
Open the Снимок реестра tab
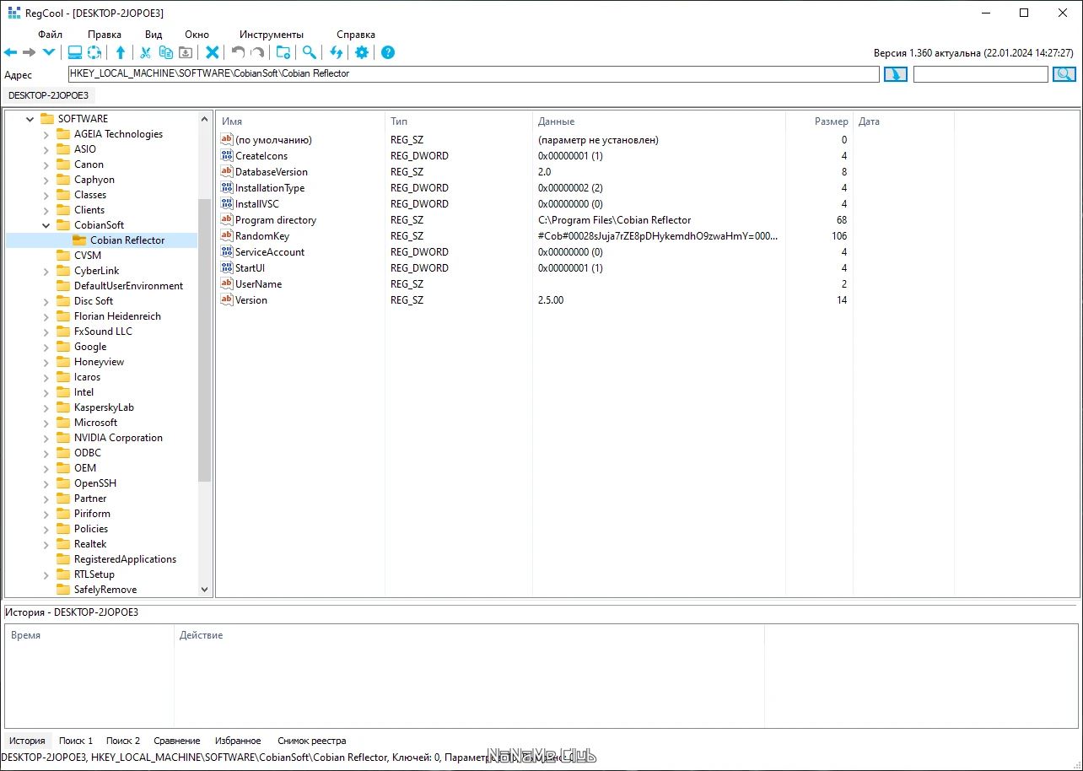(x=312, y=741)
